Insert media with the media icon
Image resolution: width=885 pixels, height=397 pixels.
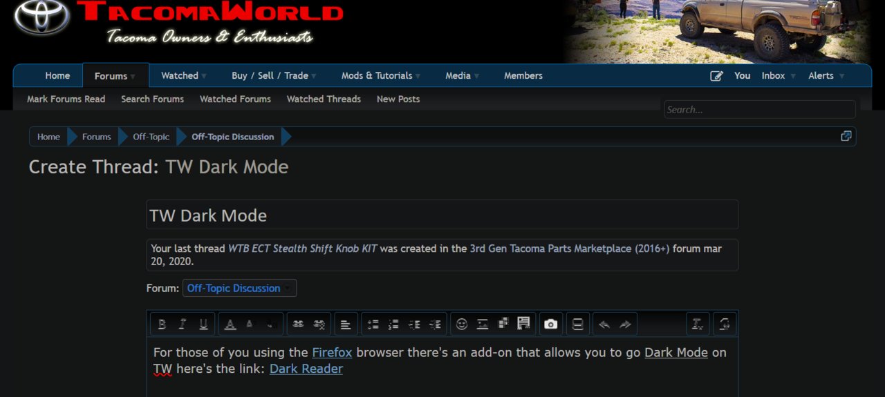(x=503, y=324)
